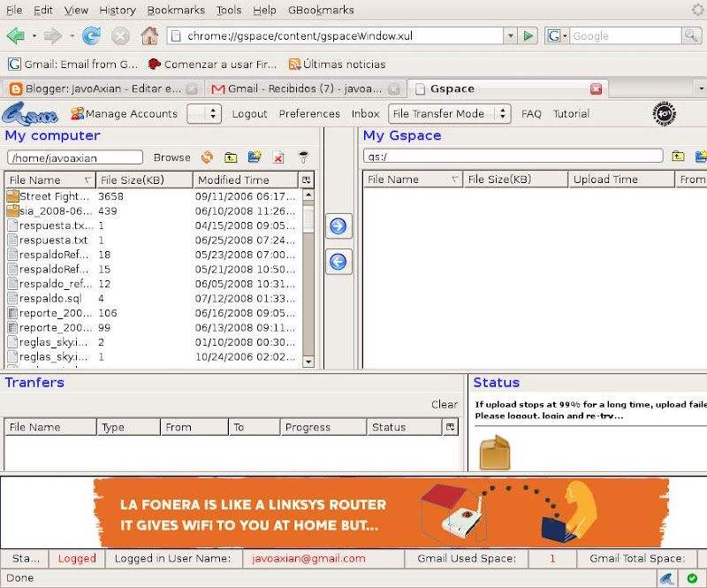Image resolution: width=707 pixels, height=588 pixels.
Task: Upload selected file with right arrow
Action: tap(338, 226)
